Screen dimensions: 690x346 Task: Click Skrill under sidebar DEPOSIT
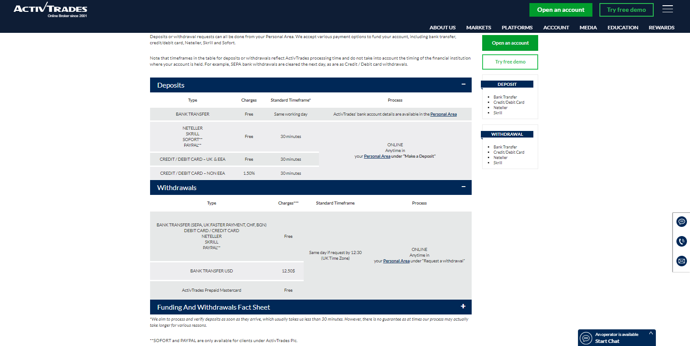click(x=498, y=113)
